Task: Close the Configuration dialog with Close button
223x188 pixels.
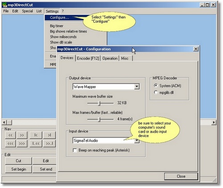Action: [181, 176]
